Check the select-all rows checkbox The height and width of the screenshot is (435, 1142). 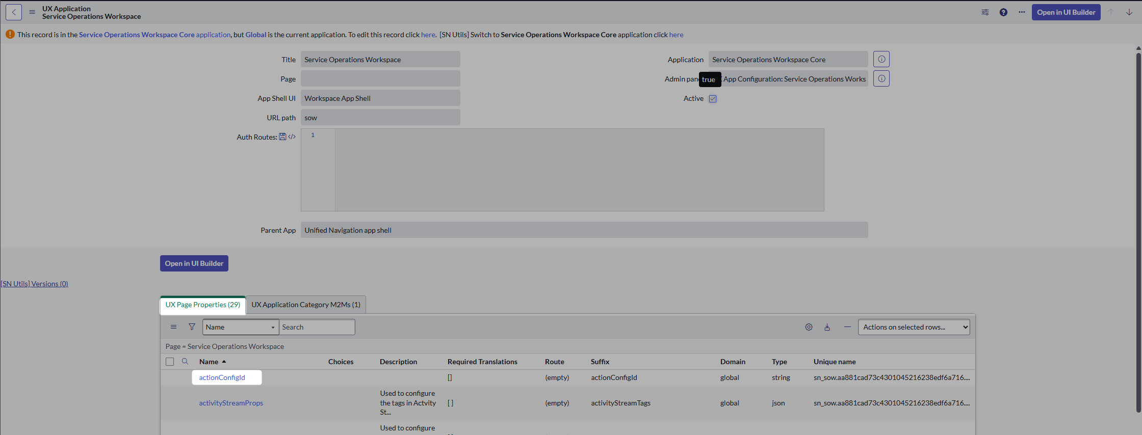170,362
